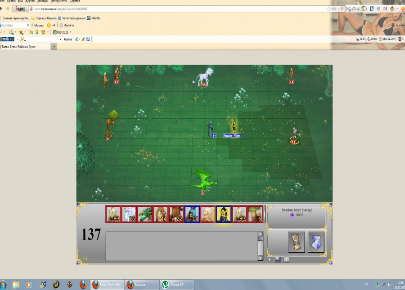Click the Shadow_Night hero on the battlefield
405x290 pixels.
[233, 126]
